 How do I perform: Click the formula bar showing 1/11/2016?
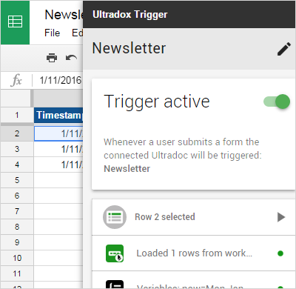coord(61,80)
